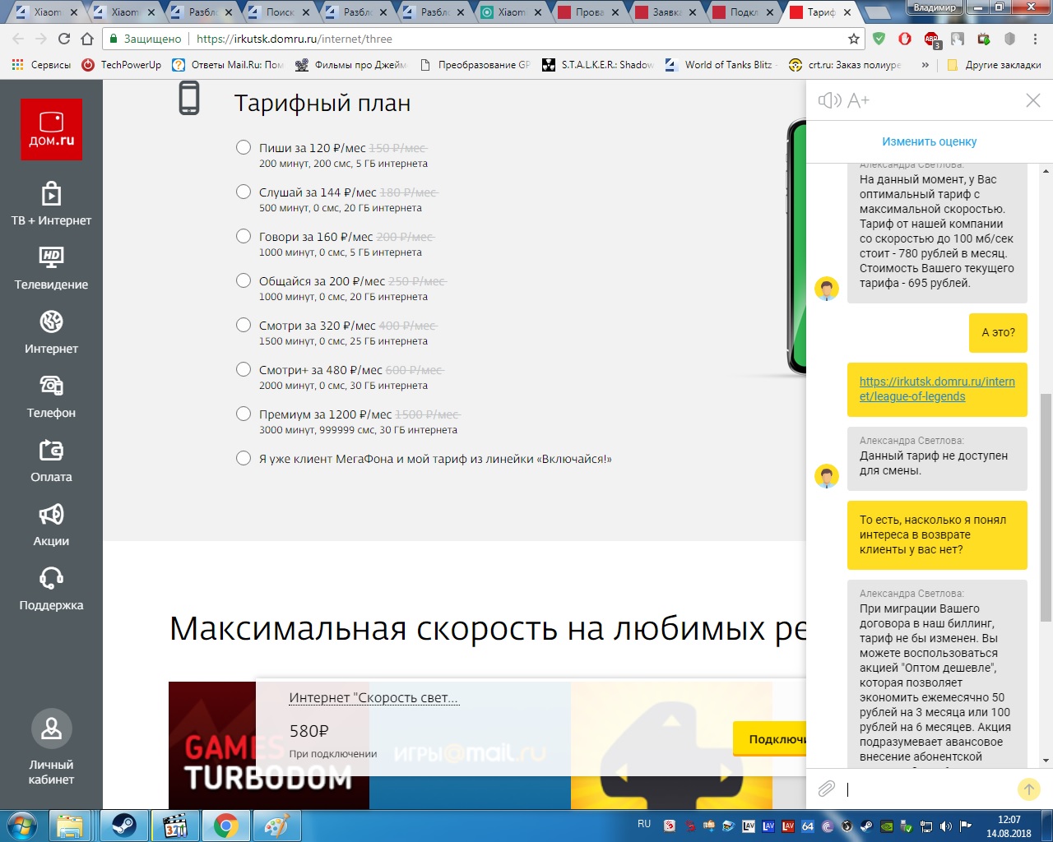Focus the chat message input field

click(x=928, y=789)
